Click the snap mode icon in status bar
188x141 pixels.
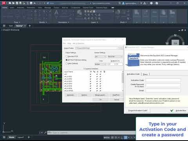116,137
